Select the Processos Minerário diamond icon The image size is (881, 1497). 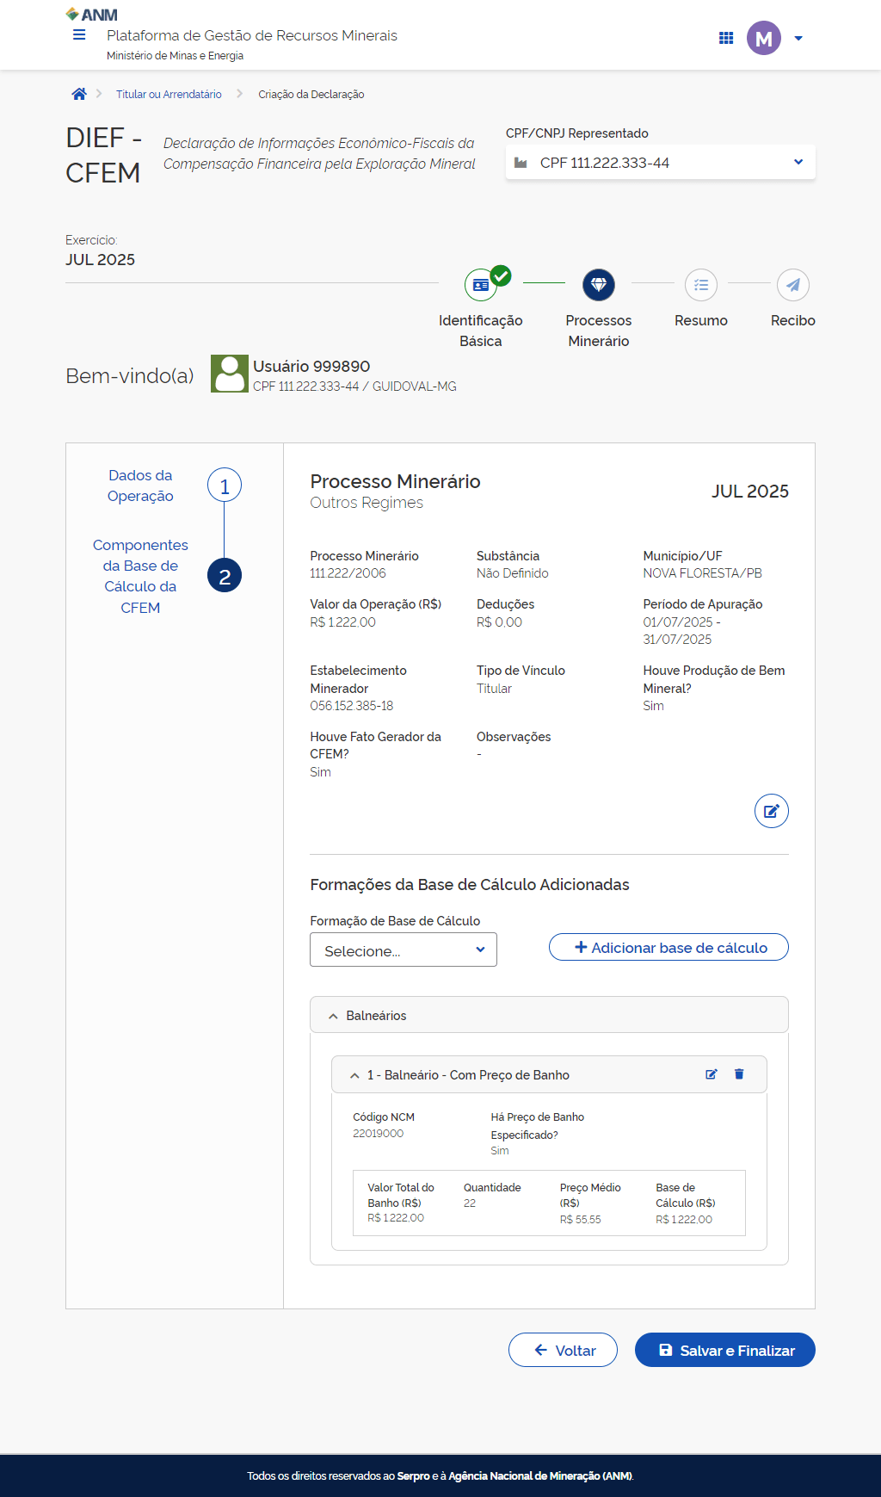(x=599, y=285)
